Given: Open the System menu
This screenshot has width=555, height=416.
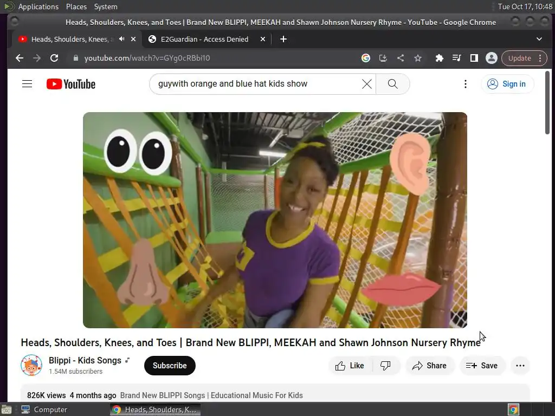Looking at the screenshot, I should click(x=106, y=6).
